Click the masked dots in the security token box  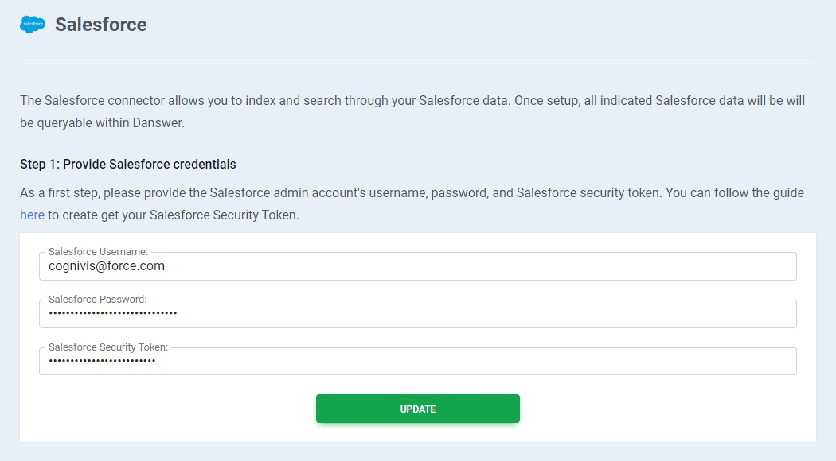click(x=102, y=362)
